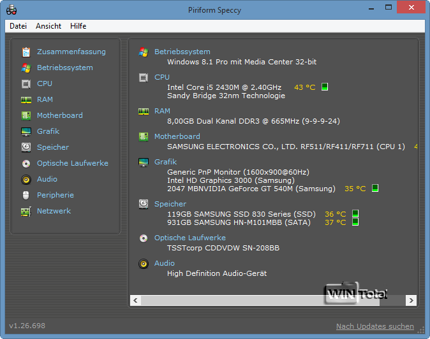Select Peripherie in the sidebar

[x=56, y=195]
